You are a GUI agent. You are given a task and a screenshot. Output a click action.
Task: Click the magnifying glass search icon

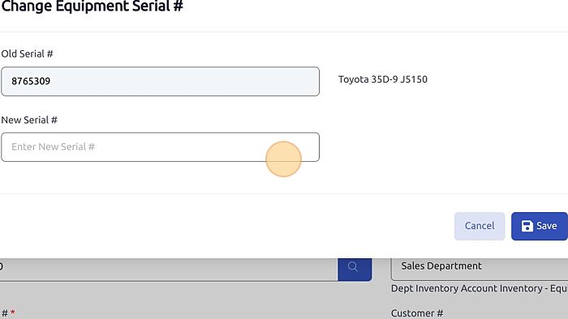click(353, 267)
